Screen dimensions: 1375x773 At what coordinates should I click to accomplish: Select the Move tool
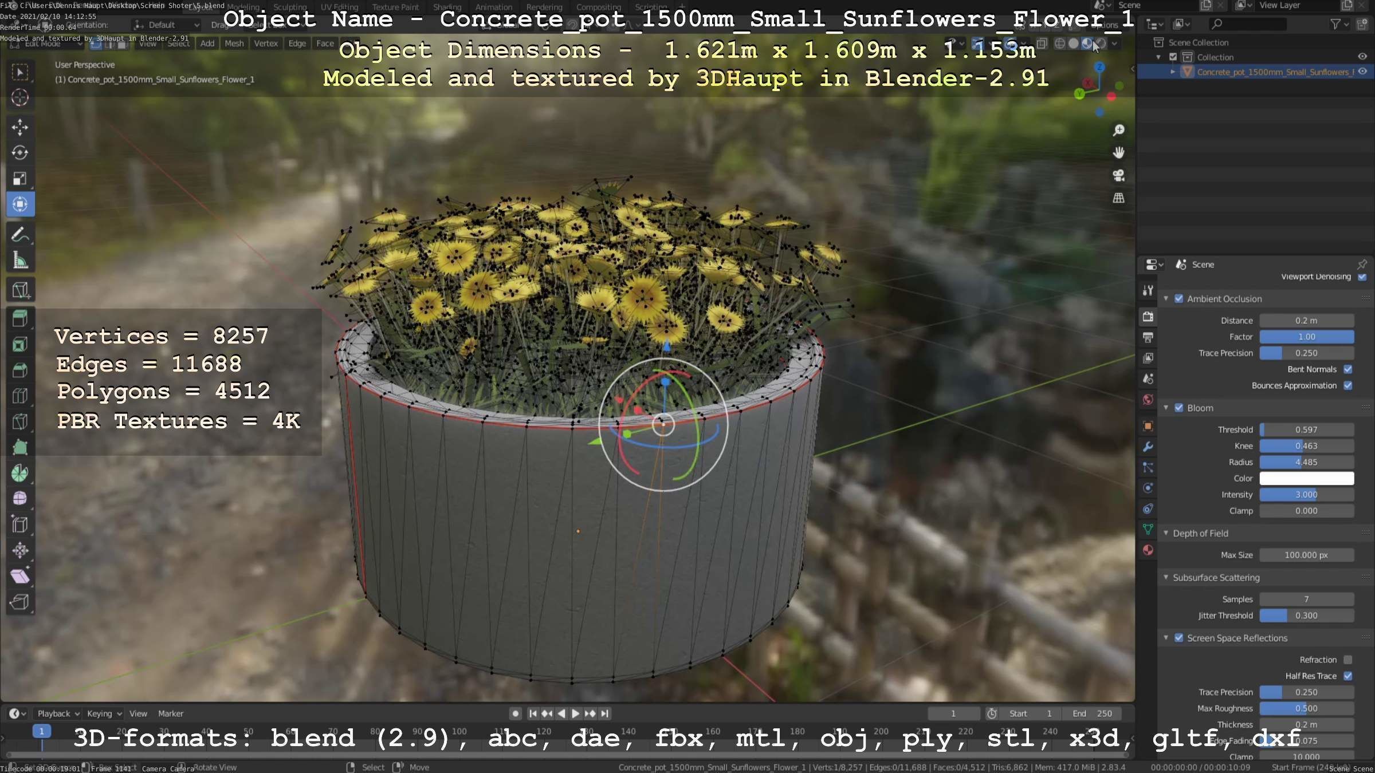coord(20,127)
